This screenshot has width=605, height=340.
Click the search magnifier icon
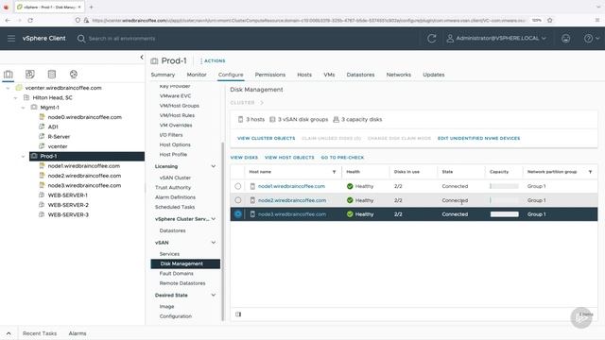click(x=81, y=39)
